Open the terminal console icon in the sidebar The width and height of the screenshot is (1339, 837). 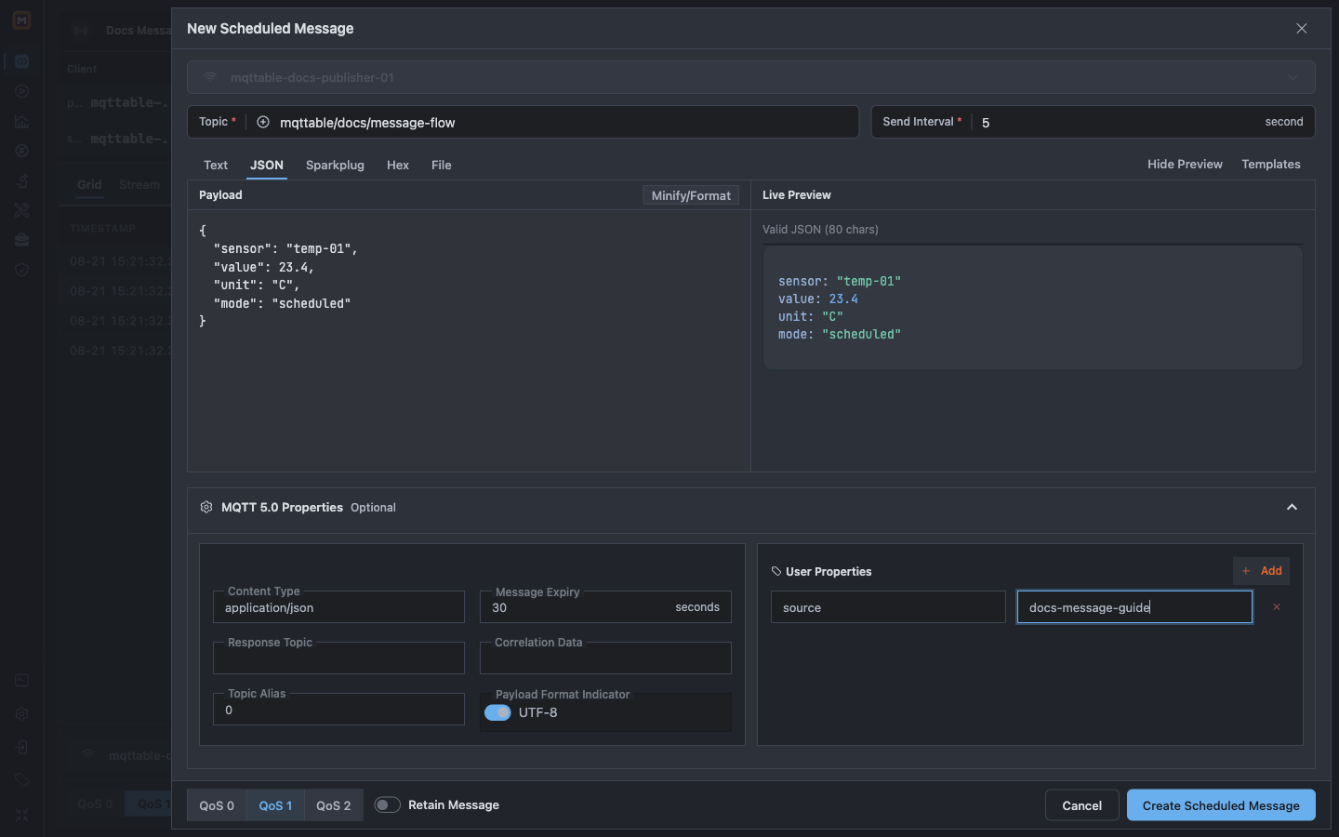(21, 681)
